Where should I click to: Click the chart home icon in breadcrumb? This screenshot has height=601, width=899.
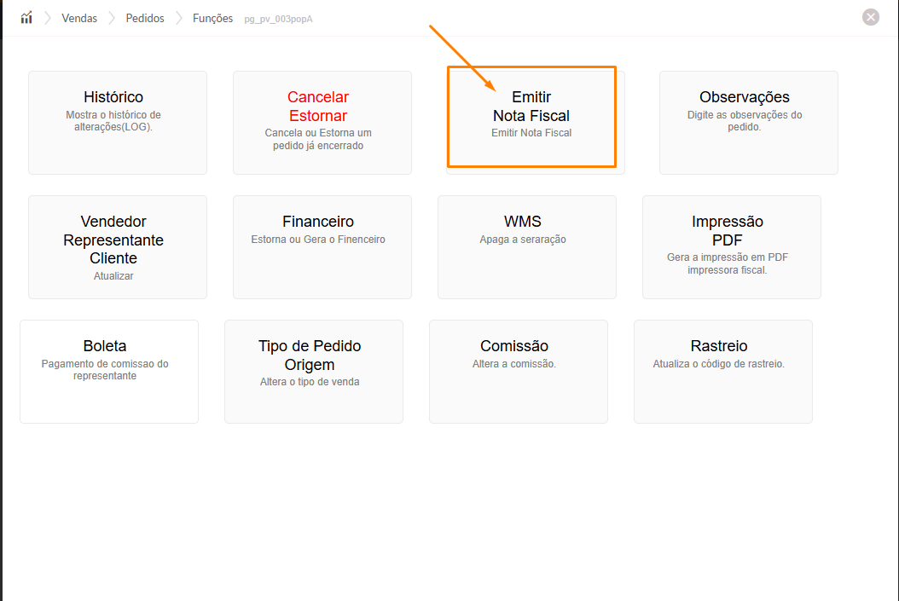click(x=26, y=18)
